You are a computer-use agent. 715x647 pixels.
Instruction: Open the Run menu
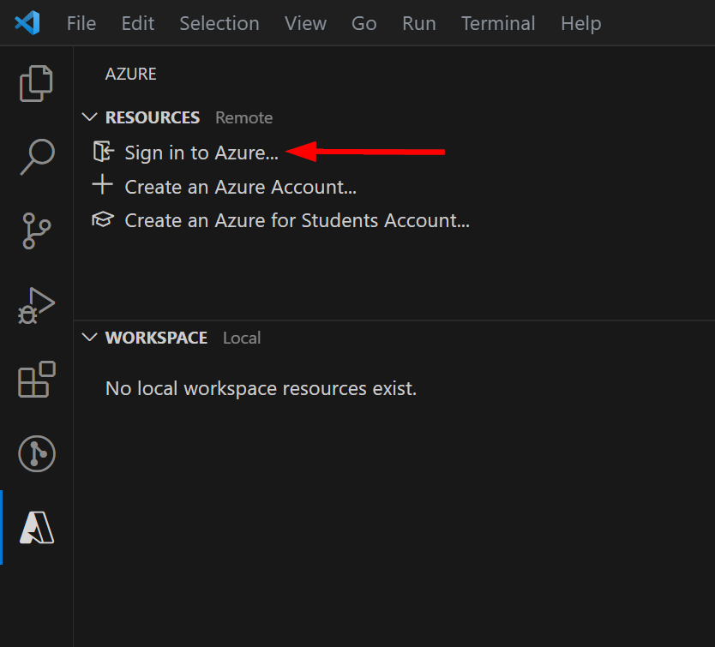point(419,23)
